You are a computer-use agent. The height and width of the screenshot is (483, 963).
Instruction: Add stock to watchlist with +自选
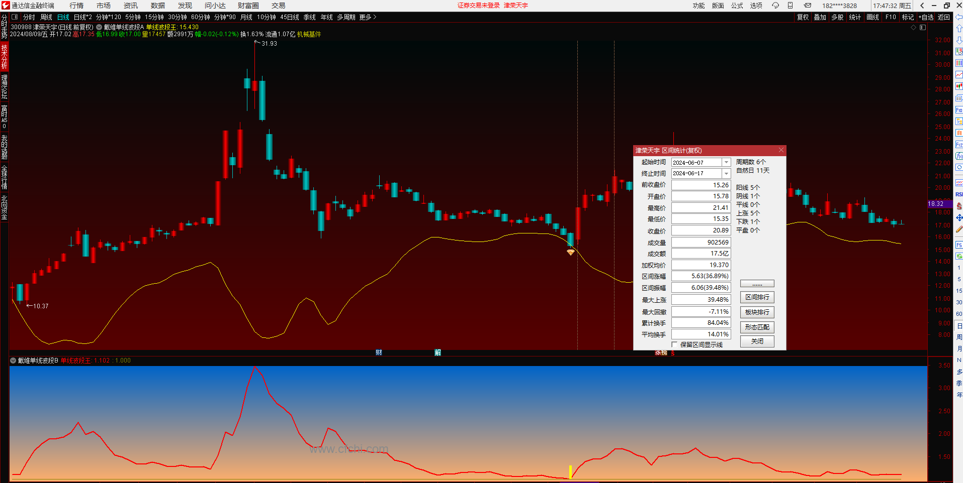(926, 17)
